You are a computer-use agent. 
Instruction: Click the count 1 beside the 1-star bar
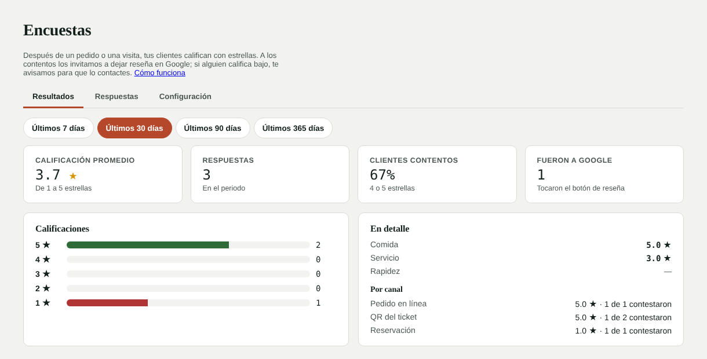tap(318, 303)
